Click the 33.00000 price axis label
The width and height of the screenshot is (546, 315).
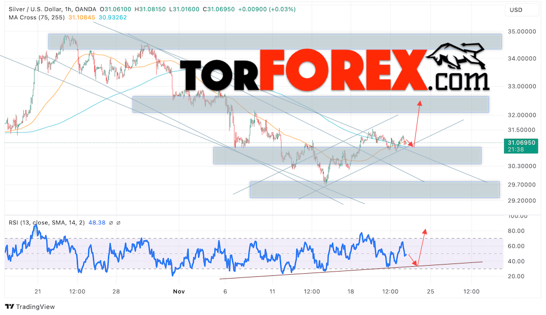click(x=522, y=86)
